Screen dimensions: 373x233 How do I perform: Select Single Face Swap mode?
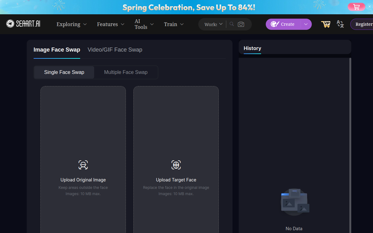pyautogui.click(x=64, y=72)
